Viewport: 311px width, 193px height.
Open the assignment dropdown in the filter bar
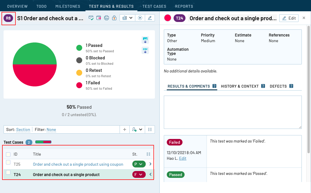pyautogui.click(x=137, y=129)
